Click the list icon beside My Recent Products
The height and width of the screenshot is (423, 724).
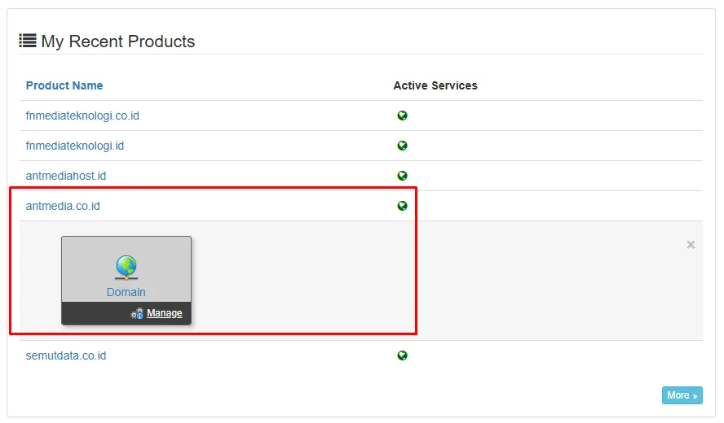tap(28, 40)
